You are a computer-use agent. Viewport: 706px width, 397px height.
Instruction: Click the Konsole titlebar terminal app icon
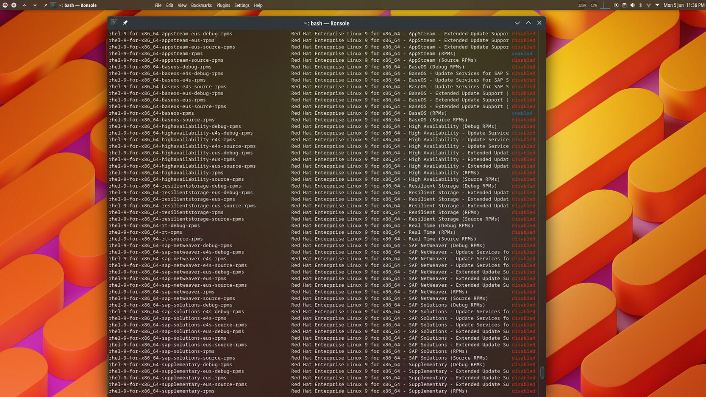(114, 23)
